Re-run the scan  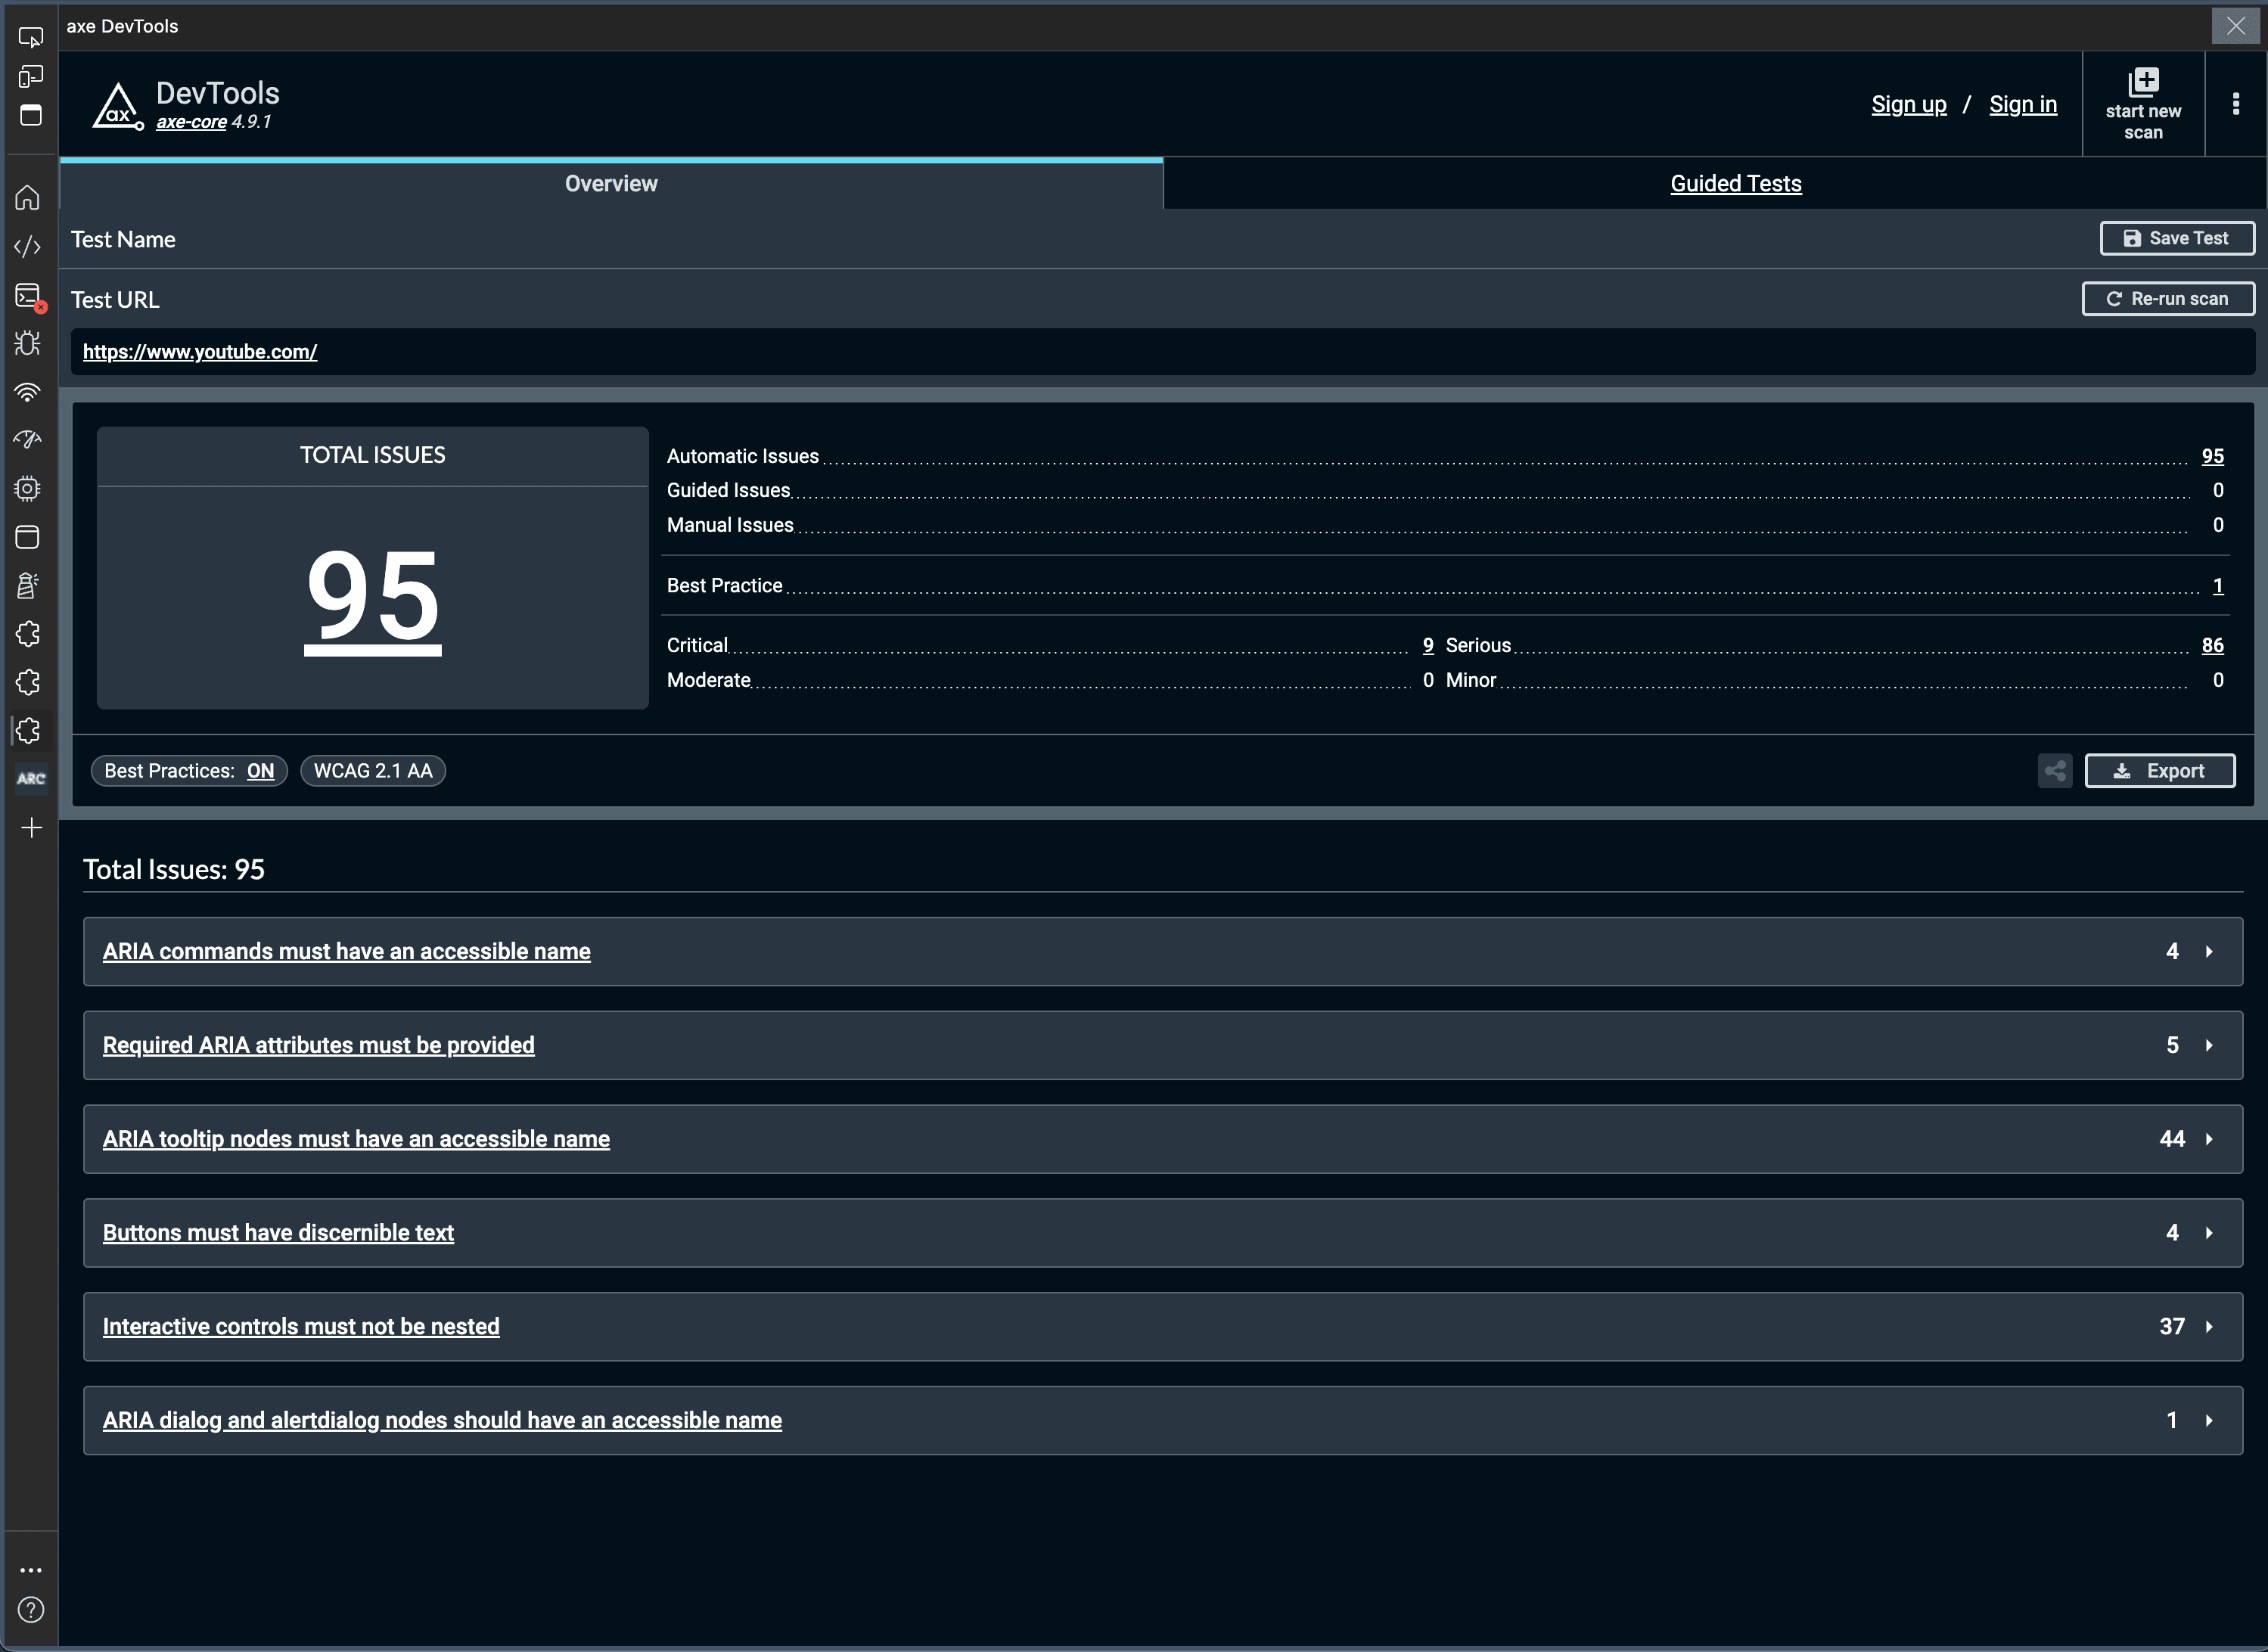coord(2168,298)
